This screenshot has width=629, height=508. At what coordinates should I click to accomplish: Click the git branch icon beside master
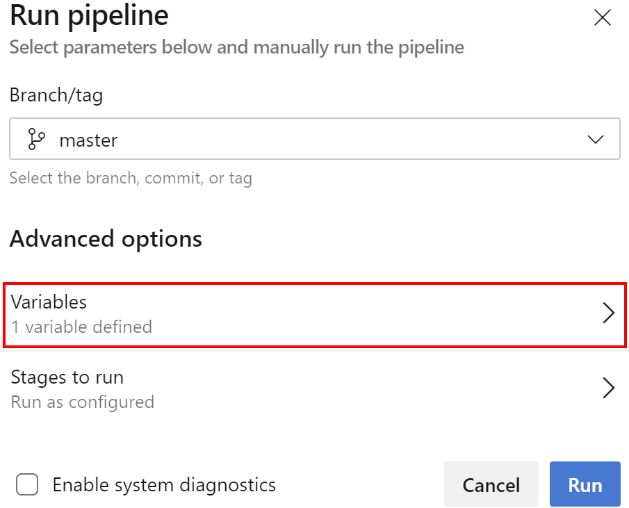click(35, 140)
